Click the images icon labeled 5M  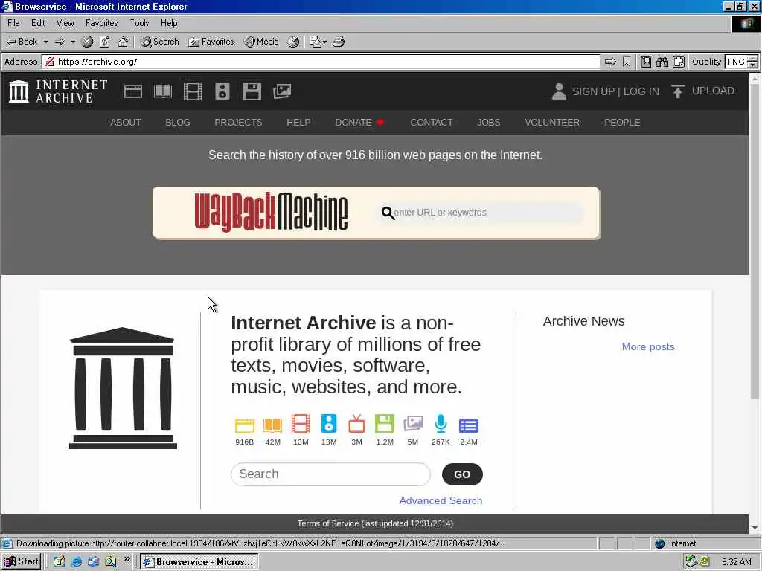412,424
